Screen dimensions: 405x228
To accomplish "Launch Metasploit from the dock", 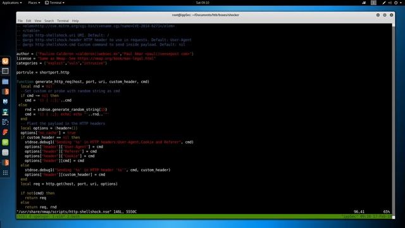I will click(5, 101).
